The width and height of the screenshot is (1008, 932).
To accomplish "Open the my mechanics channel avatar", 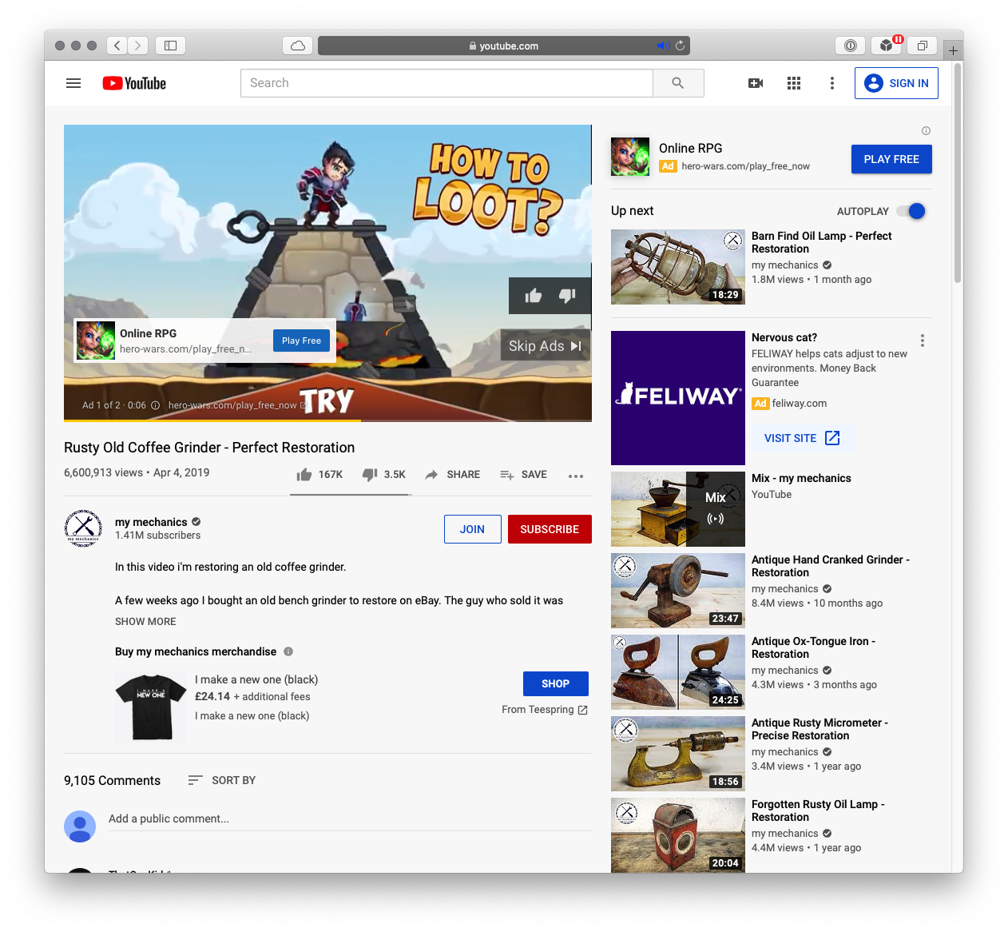I will 83,528.
